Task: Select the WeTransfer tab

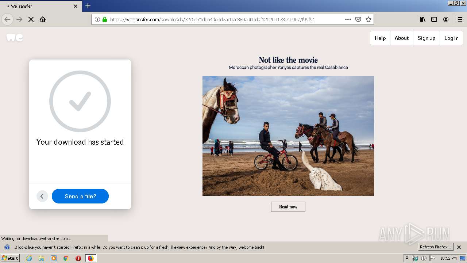Action: click(x=41, y=6)
